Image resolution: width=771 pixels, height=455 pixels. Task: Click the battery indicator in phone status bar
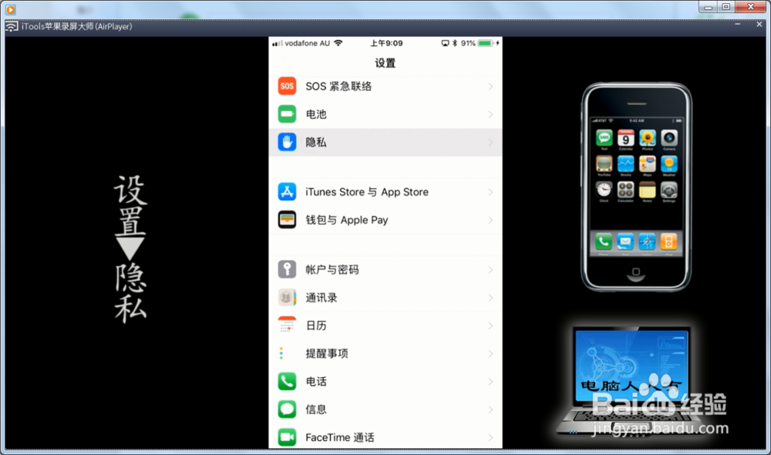486,43
